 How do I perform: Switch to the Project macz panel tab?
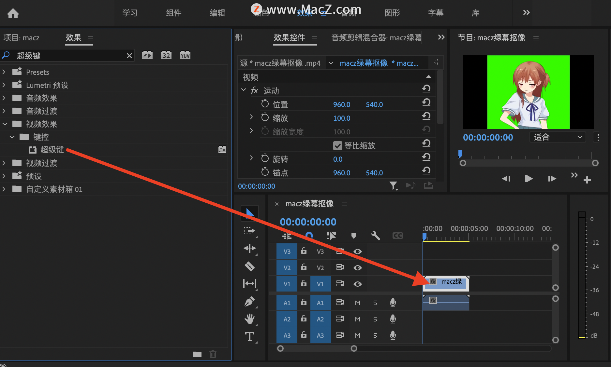22,38
